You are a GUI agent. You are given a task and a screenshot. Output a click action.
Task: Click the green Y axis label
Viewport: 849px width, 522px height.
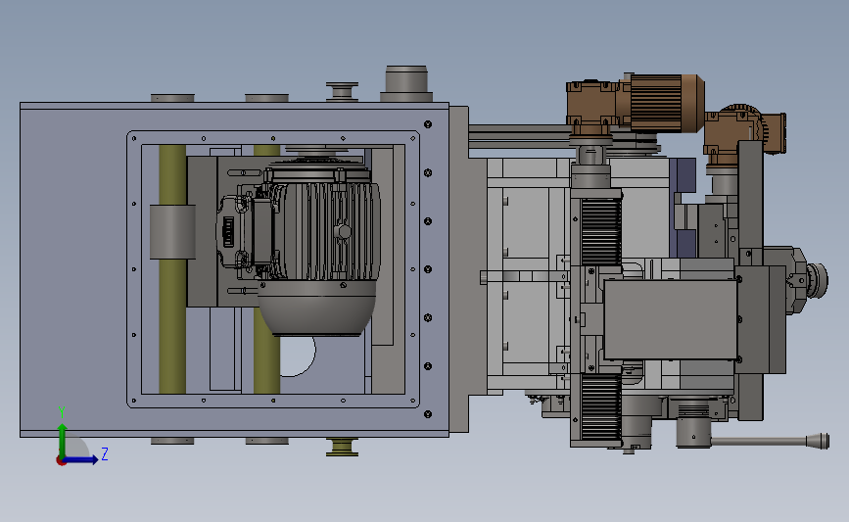pos(62,412)
